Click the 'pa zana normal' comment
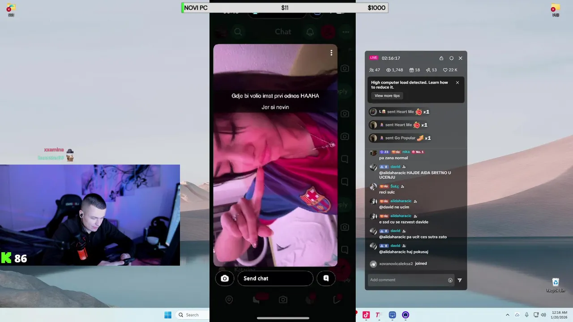The image size is (573, 322). click(x=393, y=158)
